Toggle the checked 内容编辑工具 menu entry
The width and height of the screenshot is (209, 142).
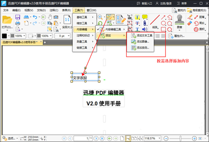pos(111,29)
